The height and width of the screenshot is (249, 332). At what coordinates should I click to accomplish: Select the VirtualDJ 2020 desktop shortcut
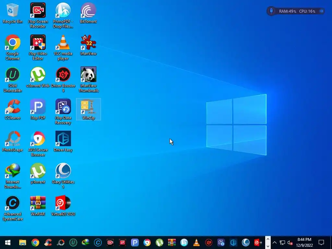click(x=63, y=206)
